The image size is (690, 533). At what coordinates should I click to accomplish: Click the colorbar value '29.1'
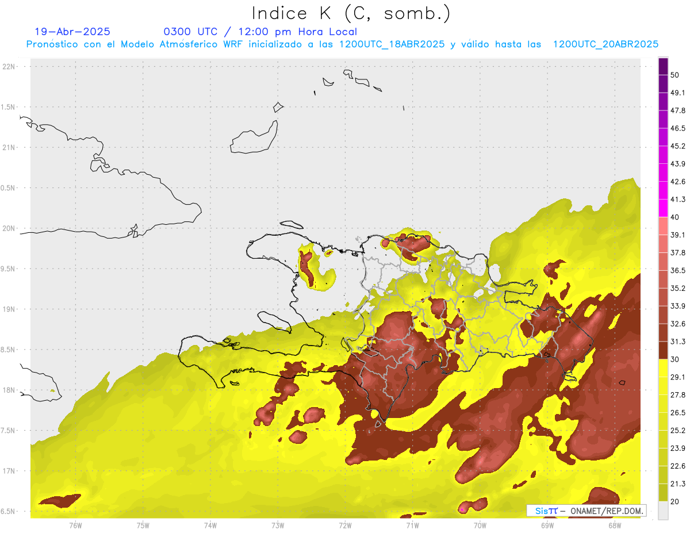(x=678, y=377)
